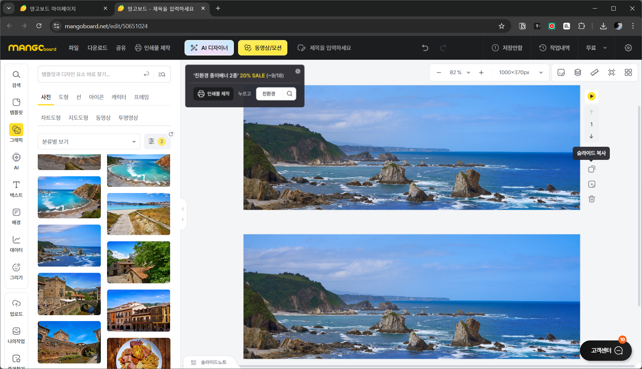
Task: Open the layers panel icon
Action: 578,72
